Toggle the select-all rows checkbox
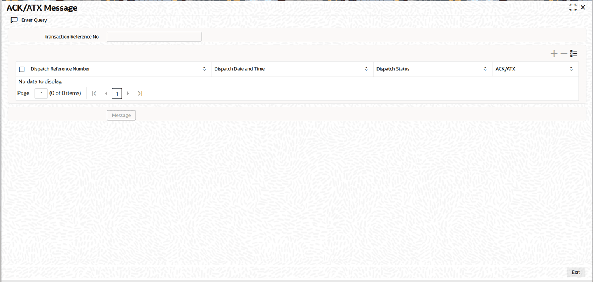 click(22, 69)
